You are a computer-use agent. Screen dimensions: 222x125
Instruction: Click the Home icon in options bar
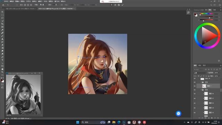(x=3, y=5)
